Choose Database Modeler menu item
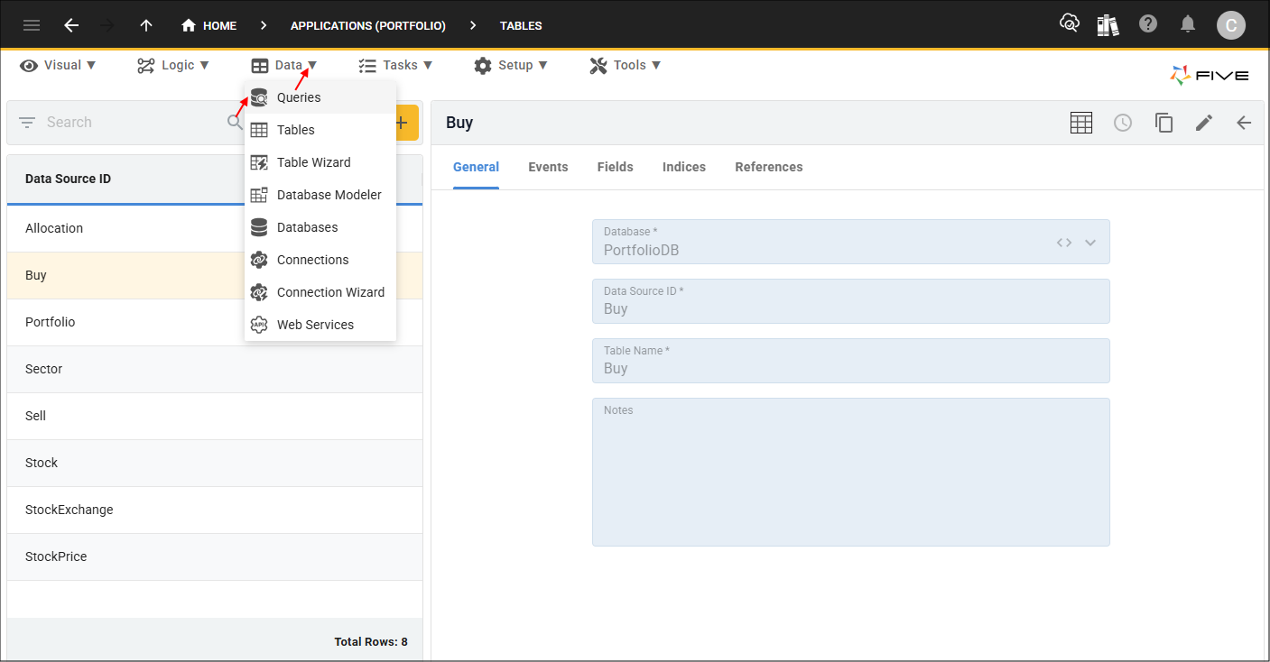This screenshot has width=1270, height=662. [329, 195]
